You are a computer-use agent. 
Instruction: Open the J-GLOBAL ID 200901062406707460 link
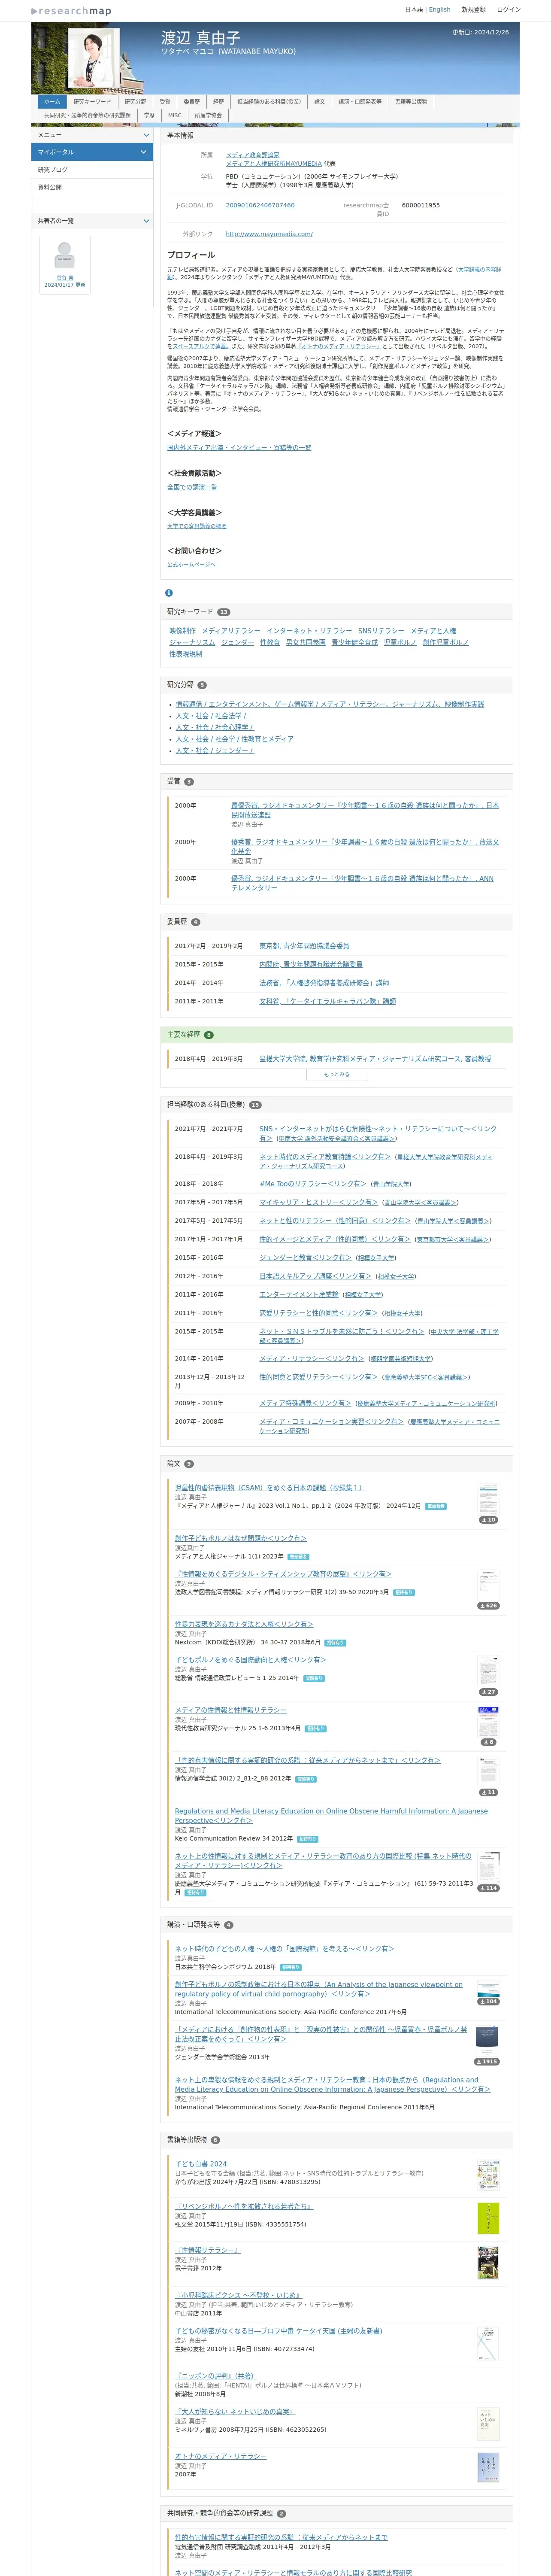260,205
